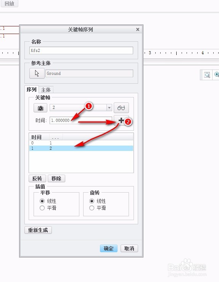Open the keyframe number dropdown
The height and width of the screenshot is (282, 219).
click(109, 108)
